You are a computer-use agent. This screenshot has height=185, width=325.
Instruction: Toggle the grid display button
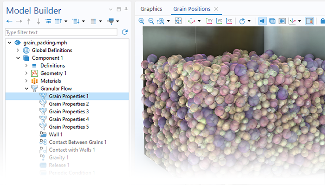282,21
